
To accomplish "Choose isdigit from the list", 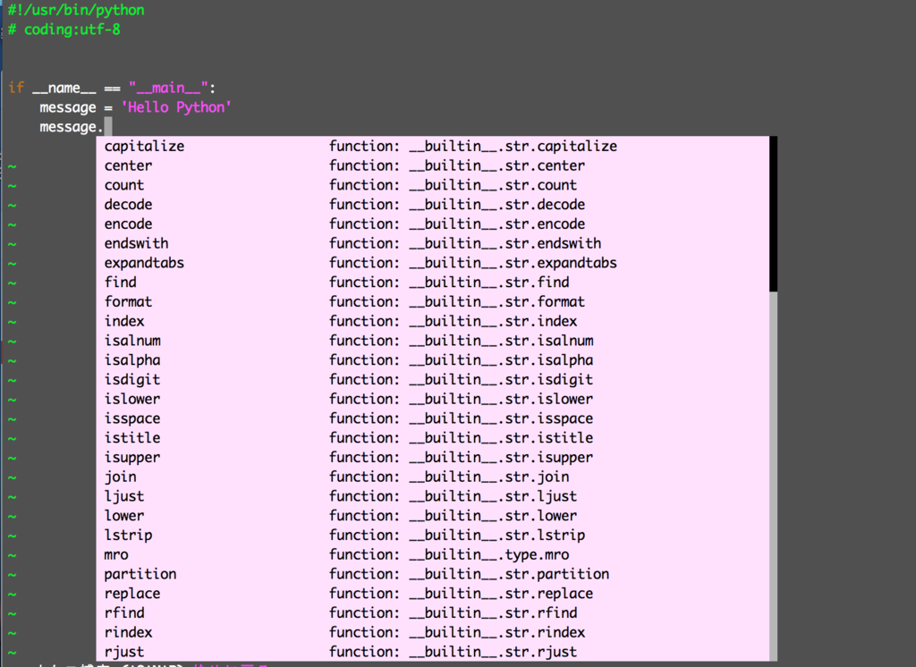I will (x=433, y=380).
